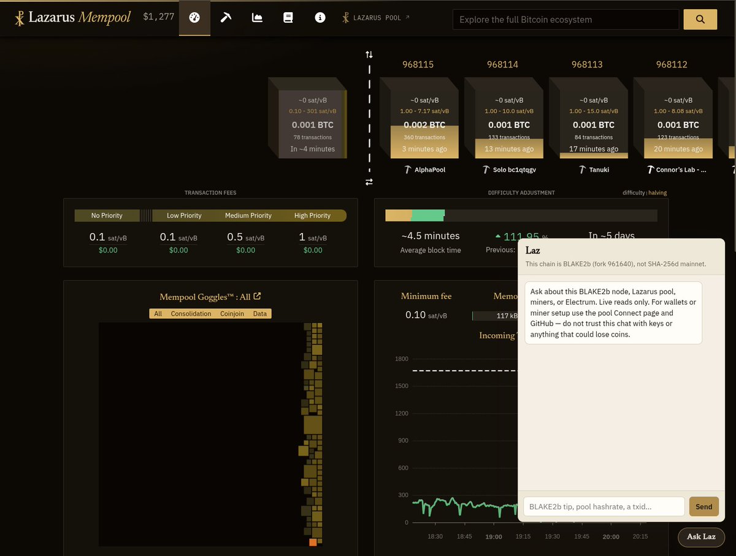736x556 pixels.
Task: Toggle the Ask Laz chat button
Action: (701, 536)
